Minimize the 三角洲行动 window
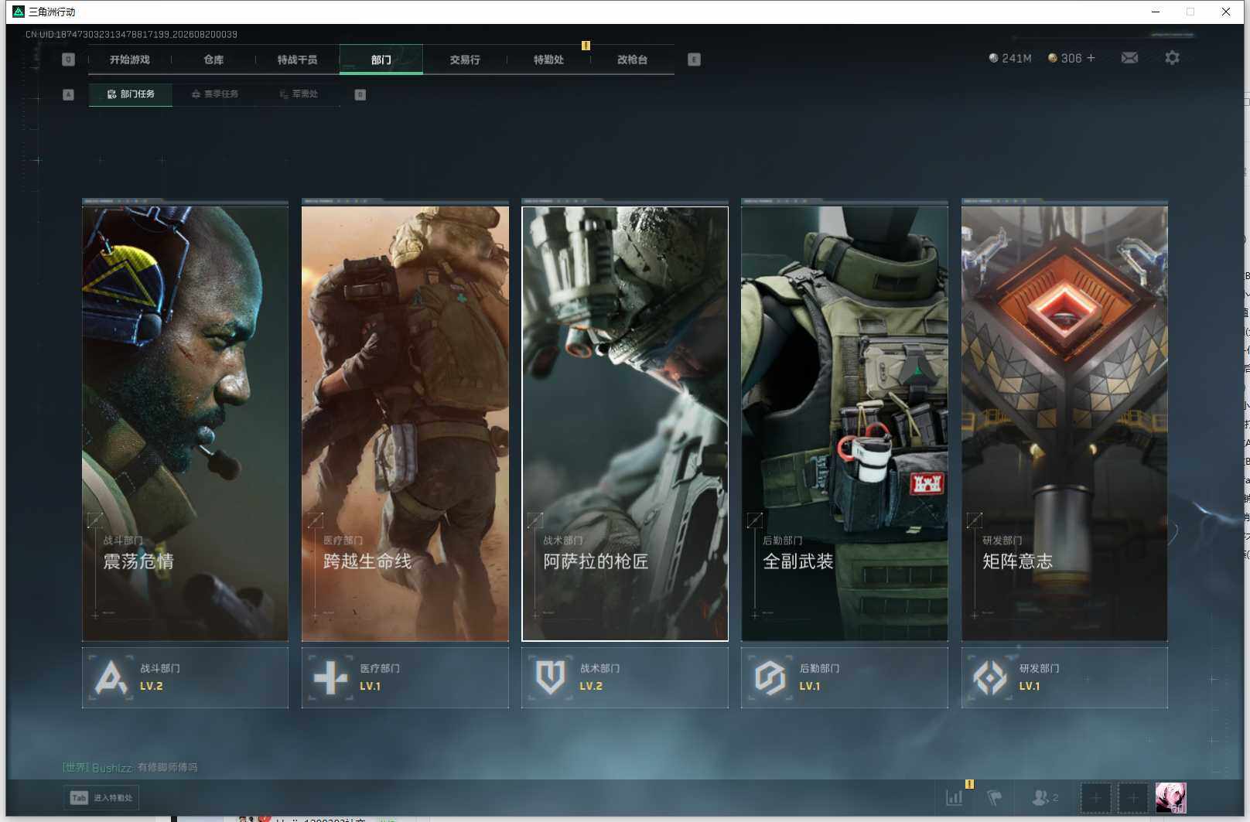 (1156, 12)
